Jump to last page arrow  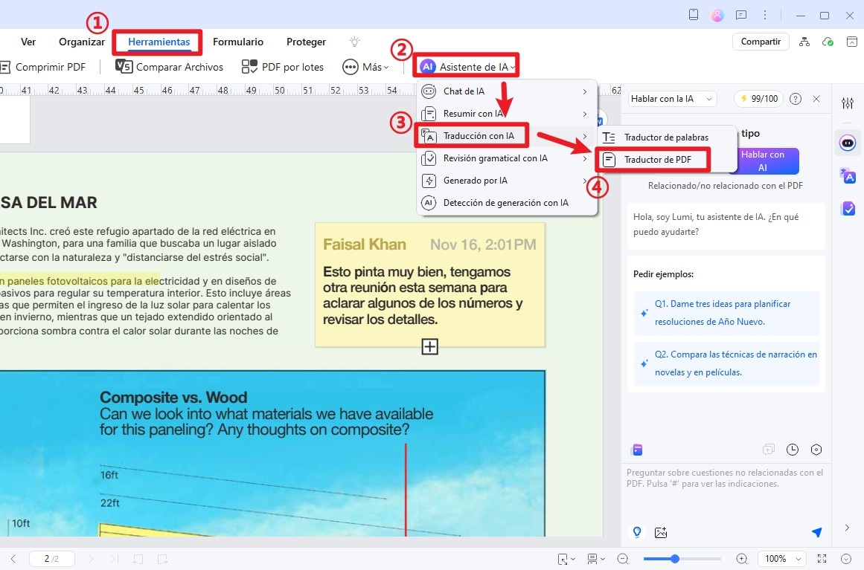point(114,559)
